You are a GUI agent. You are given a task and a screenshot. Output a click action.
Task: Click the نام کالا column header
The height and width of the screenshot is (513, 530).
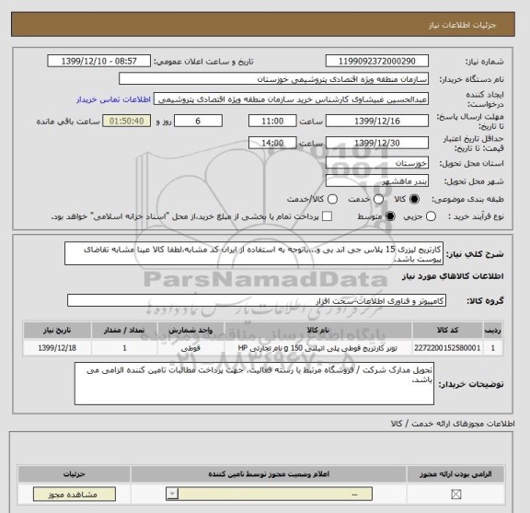tap(318, 331)
